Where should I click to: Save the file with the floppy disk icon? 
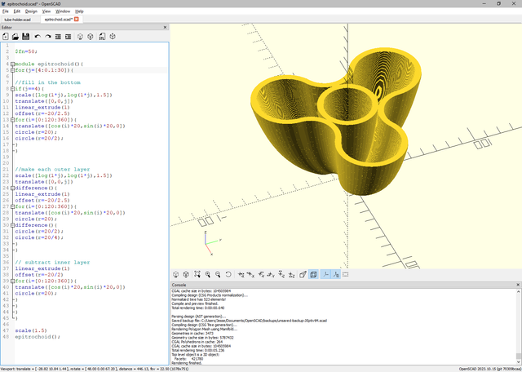(25, 36)
